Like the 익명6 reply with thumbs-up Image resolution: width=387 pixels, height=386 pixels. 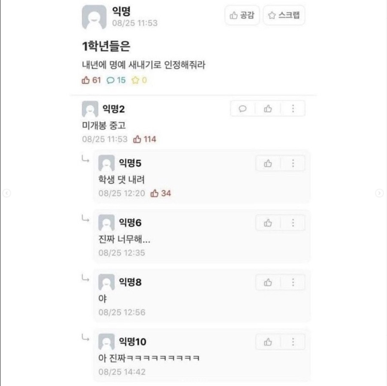click(x=268, y=223)
